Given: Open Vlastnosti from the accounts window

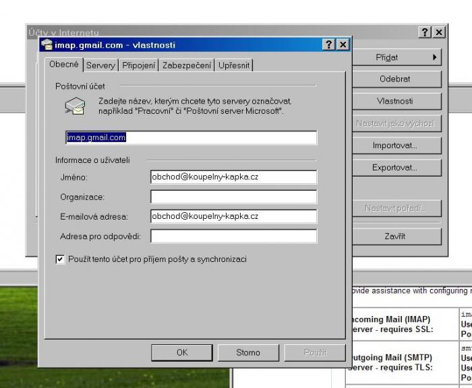Looking at the screenshot, I should pos(394,101).
